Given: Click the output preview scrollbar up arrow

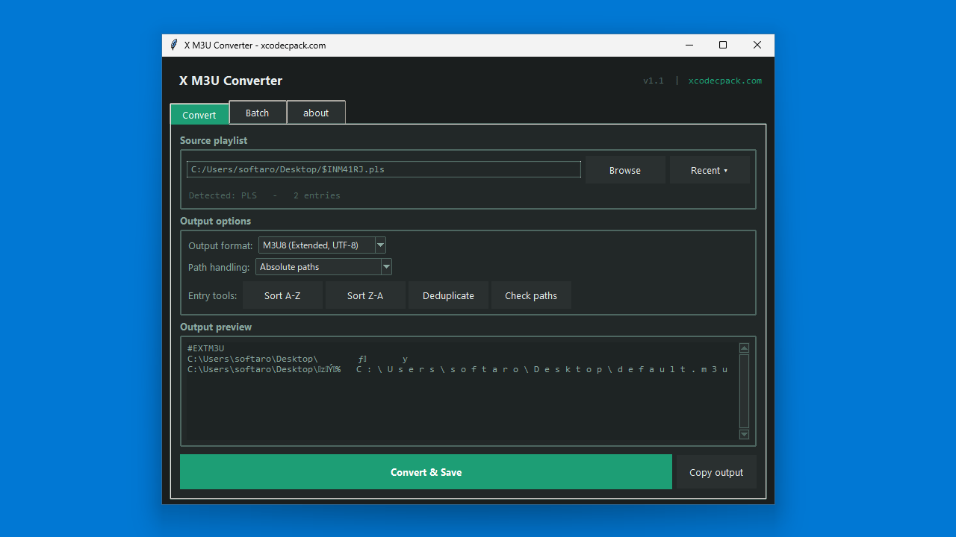Looking at the screenshot, I should (744, 348).
